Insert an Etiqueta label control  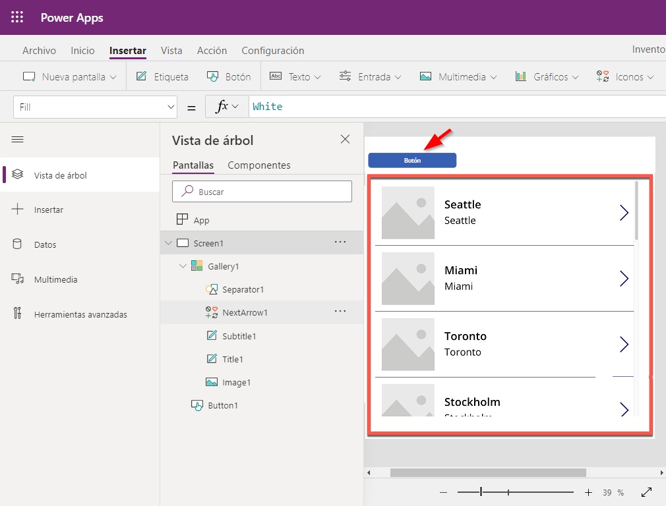coord(162,77)
